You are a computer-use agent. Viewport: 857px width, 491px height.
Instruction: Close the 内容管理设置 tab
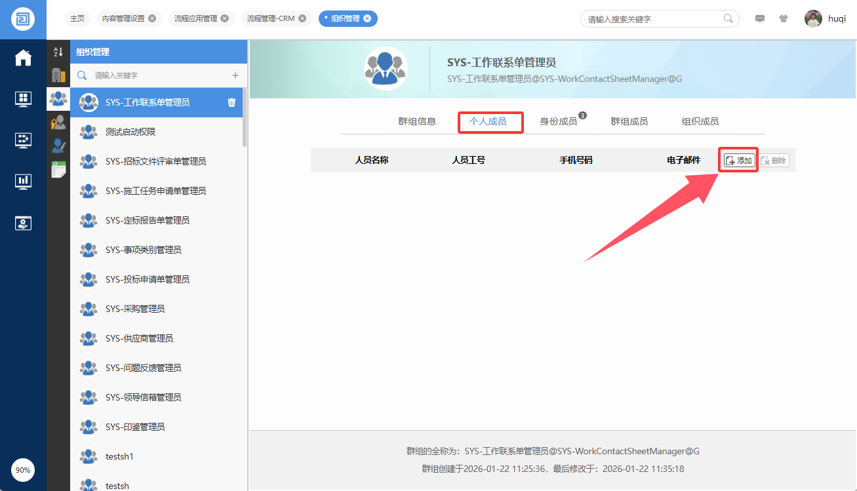pos(152,18)
